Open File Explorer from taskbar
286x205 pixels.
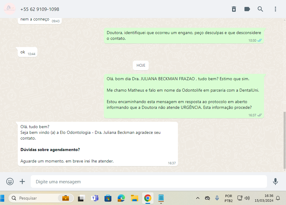[x=135, y=198]
